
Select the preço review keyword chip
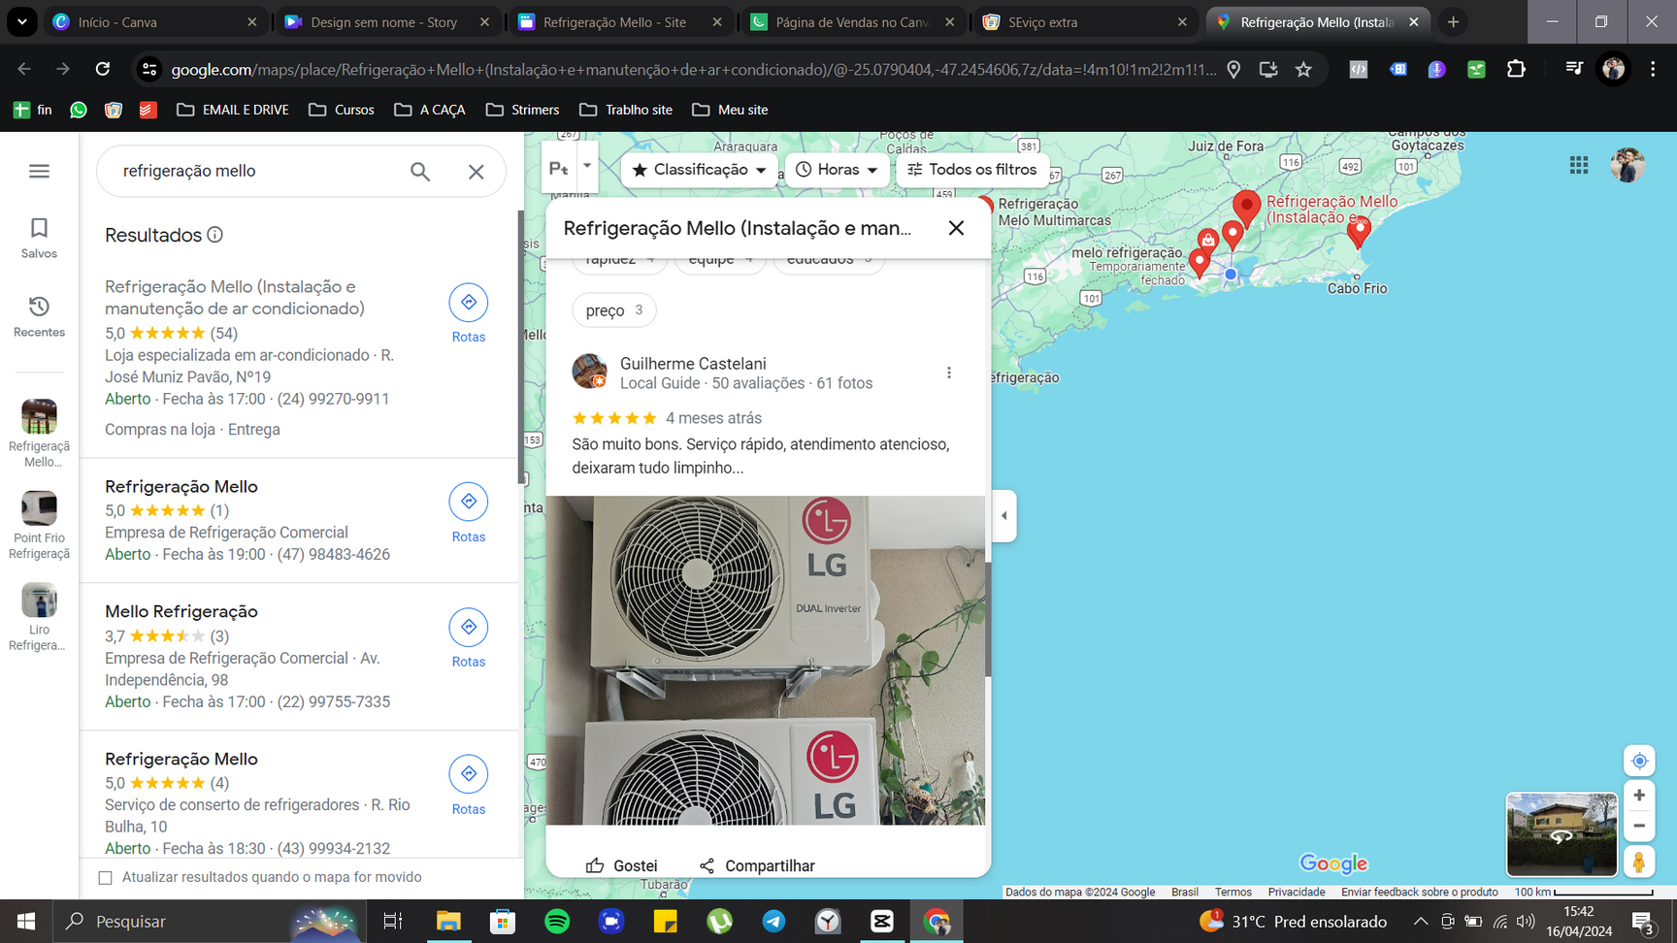(x=614, y=310)
